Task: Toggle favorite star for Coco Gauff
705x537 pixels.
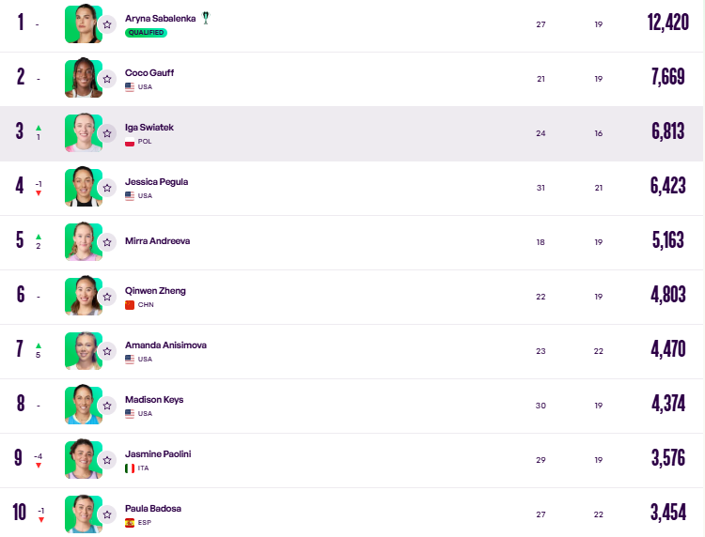Action: (x=107, y=79)
